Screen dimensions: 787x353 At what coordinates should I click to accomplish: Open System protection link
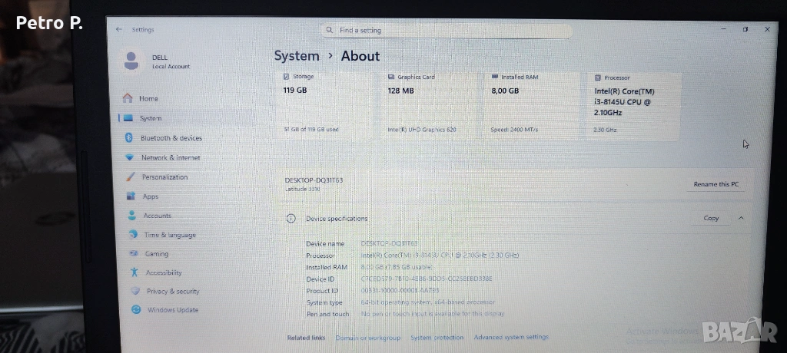click(437, 338)
